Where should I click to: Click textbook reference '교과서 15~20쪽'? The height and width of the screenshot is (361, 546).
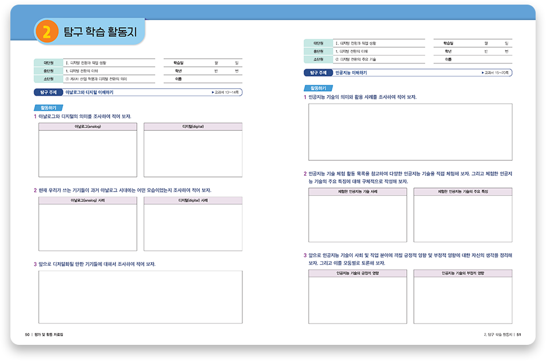[495, 73]
